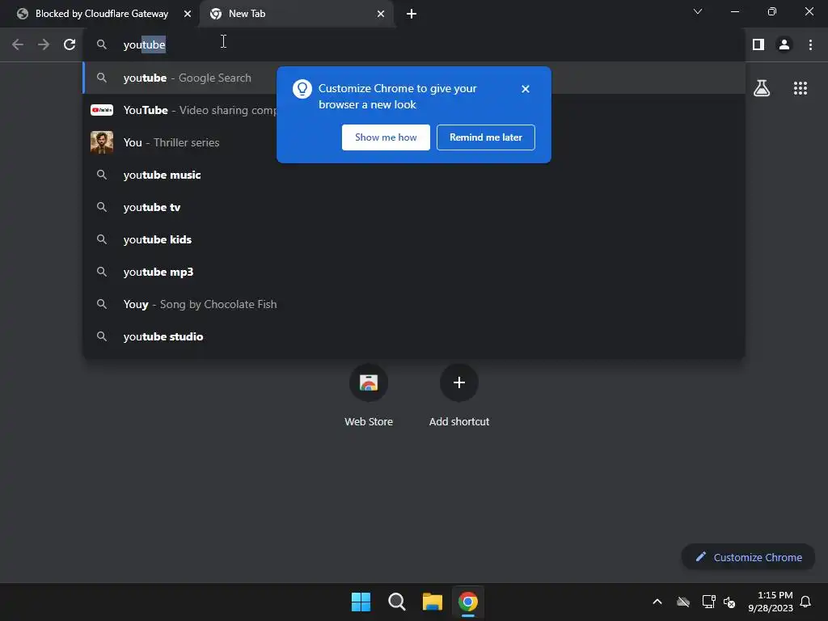Image resolution: width=828 pixels, height=621 pixels.
Task: Open File Explorer from taskbar
Action: (x=432, y=602)
